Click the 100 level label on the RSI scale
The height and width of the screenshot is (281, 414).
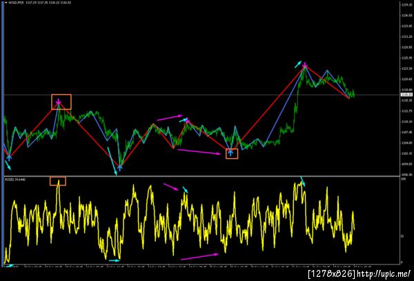[403, 179]
